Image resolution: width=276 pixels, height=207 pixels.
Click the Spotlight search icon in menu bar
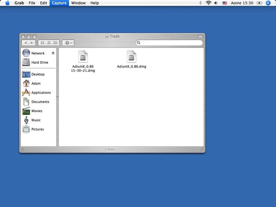268,3
